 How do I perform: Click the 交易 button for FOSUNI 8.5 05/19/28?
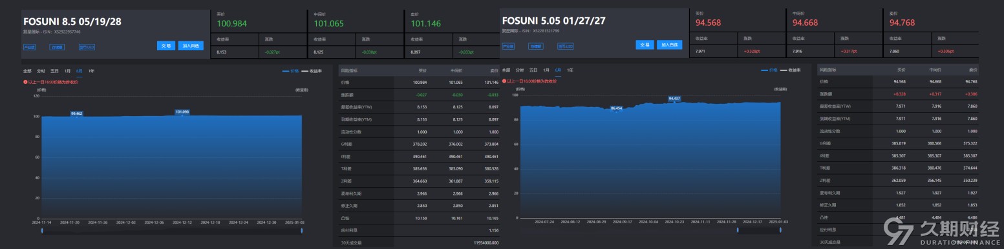click(166, 46)
